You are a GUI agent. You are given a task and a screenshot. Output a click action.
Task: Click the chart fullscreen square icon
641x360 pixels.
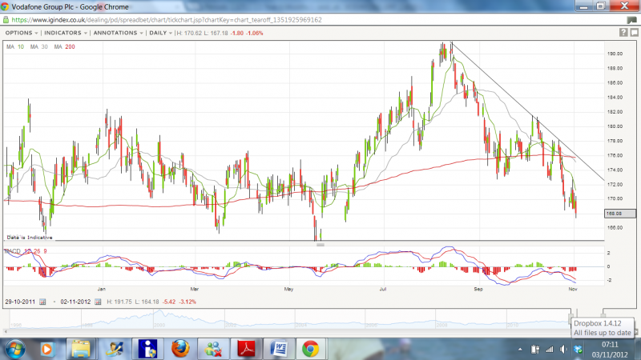[x=634, y=33]
